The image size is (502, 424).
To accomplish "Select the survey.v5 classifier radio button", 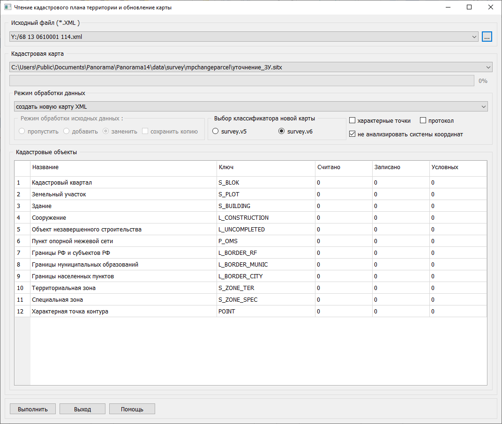I will [x=216, y=132].
